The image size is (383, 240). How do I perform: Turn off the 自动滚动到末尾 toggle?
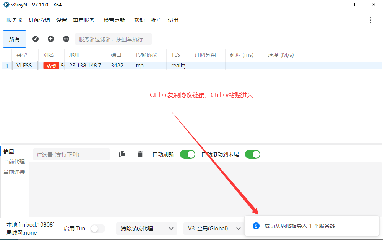coord(252,154)
